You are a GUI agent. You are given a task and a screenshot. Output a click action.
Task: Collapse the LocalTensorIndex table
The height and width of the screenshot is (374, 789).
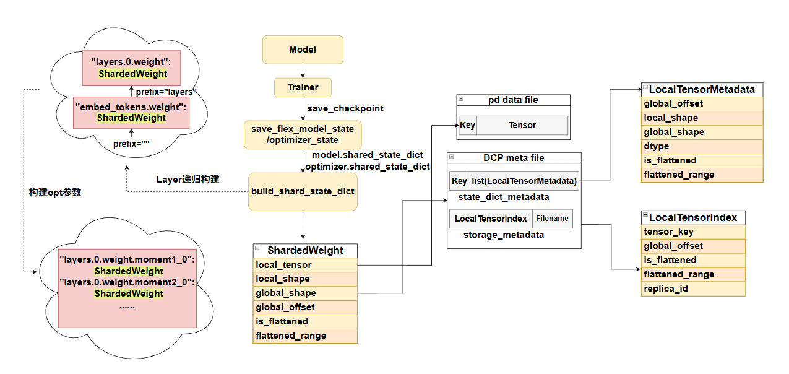[x=645, y=215]
